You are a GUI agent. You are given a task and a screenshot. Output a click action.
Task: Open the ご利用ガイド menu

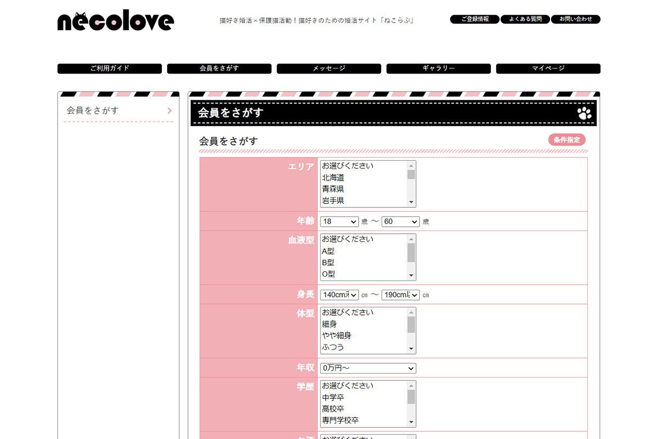[110, 69]
